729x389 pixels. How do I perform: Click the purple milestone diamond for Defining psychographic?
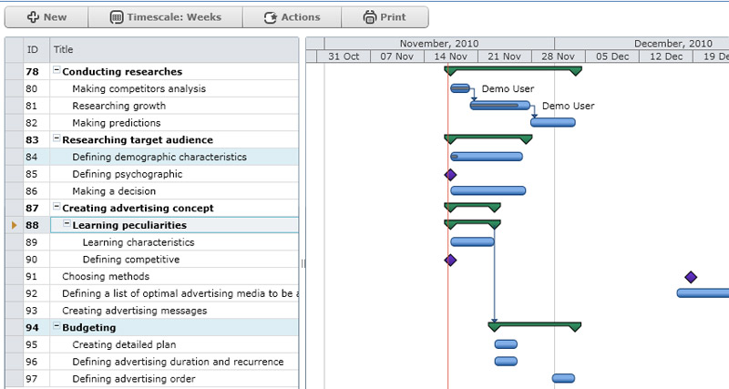pyautogui.click(x=449, y=174)
